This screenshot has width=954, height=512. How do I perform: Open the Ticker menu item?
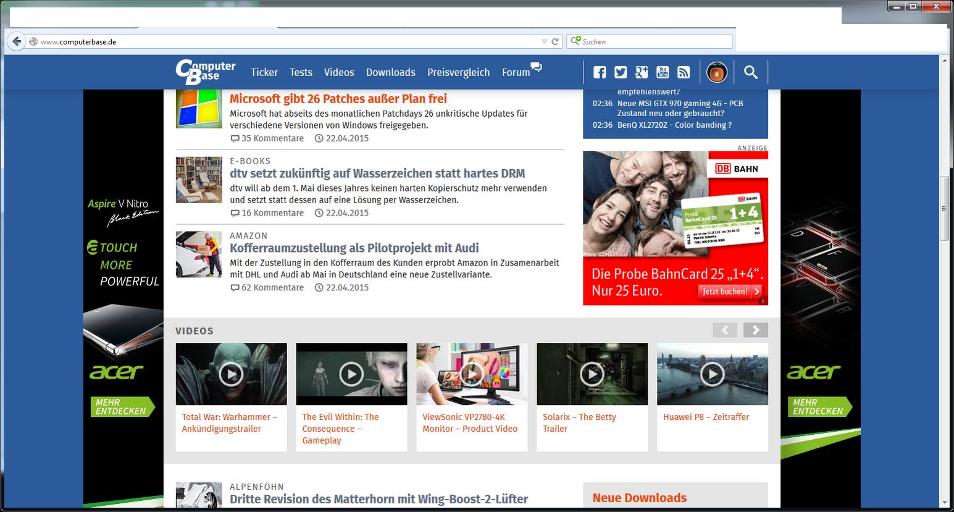tap(264, 72)
